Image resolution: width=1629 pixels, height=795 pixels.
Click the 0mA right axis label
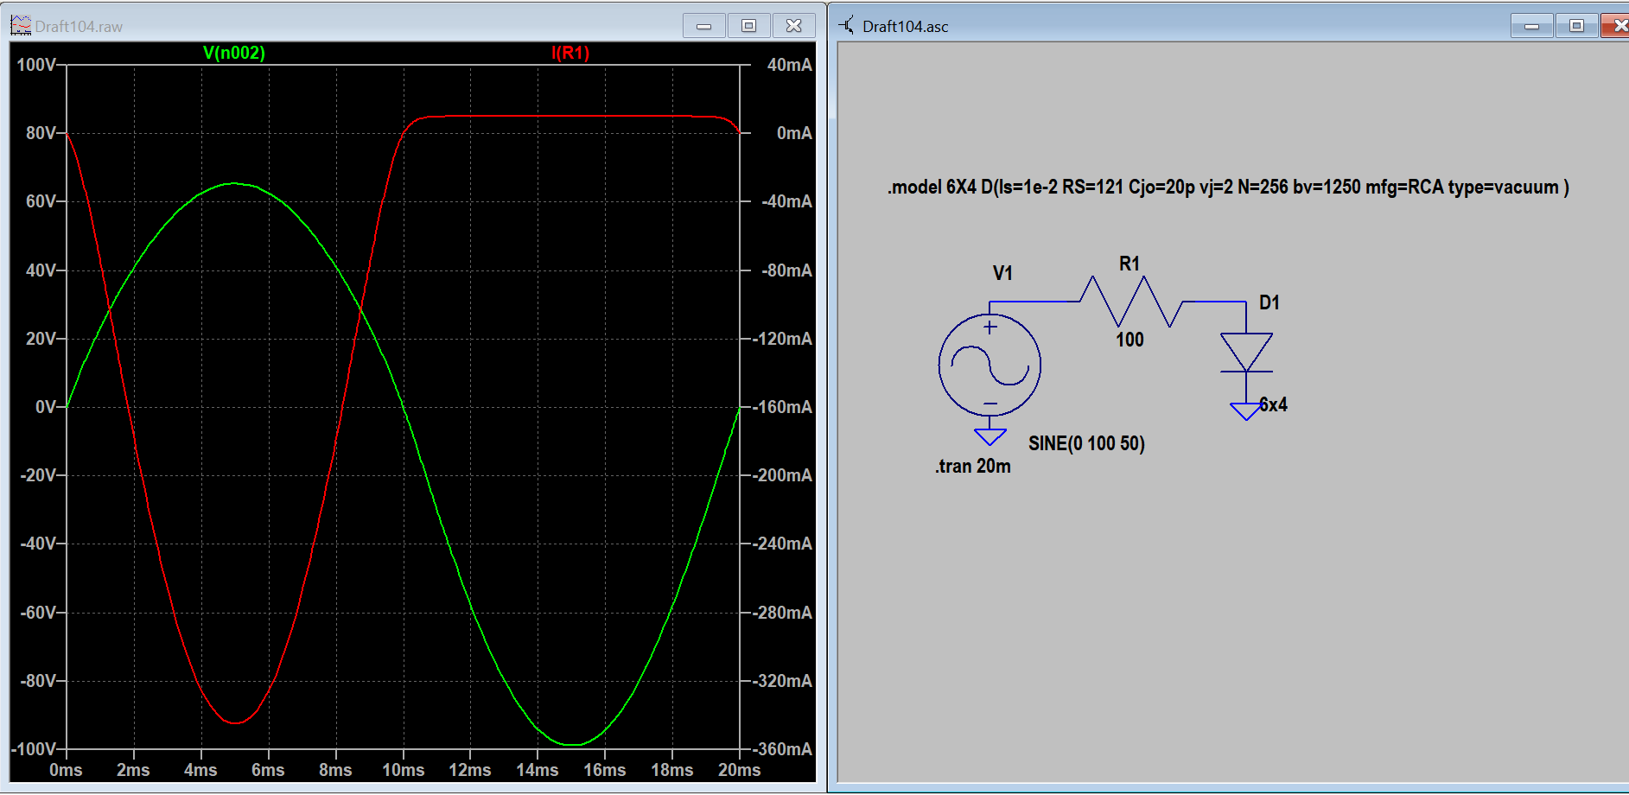[795, 133]
